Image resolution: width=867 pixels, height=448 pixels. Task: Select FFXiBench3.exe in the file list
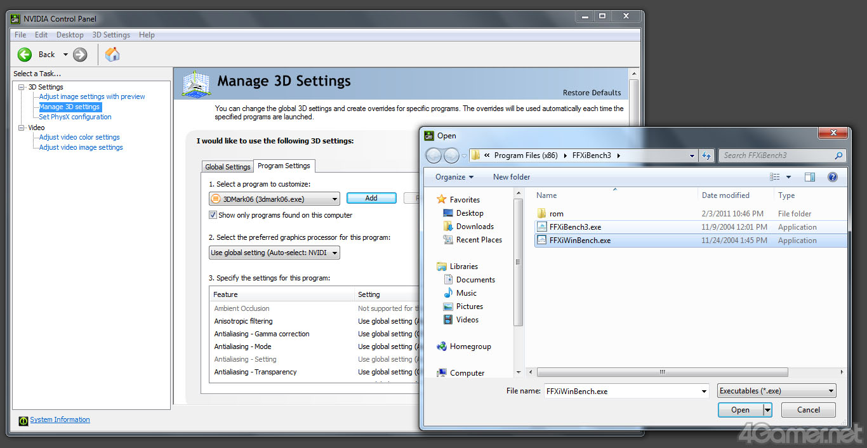coord(575,227)
